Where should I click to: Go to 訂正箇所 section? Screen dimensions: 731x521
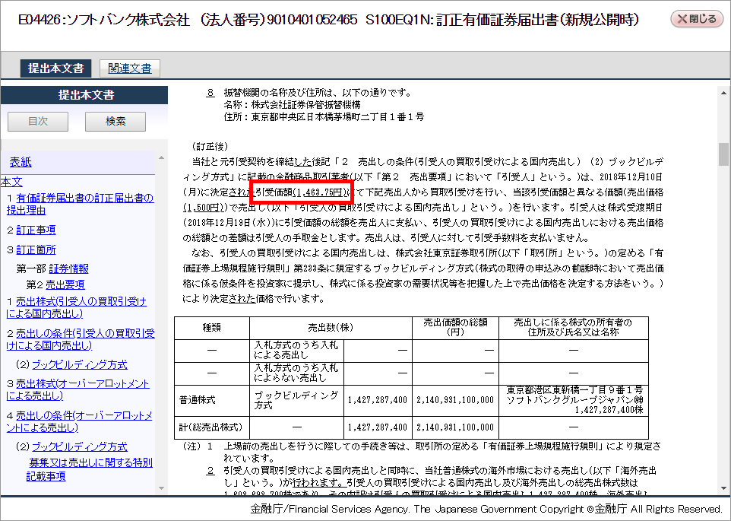[36, 249]
